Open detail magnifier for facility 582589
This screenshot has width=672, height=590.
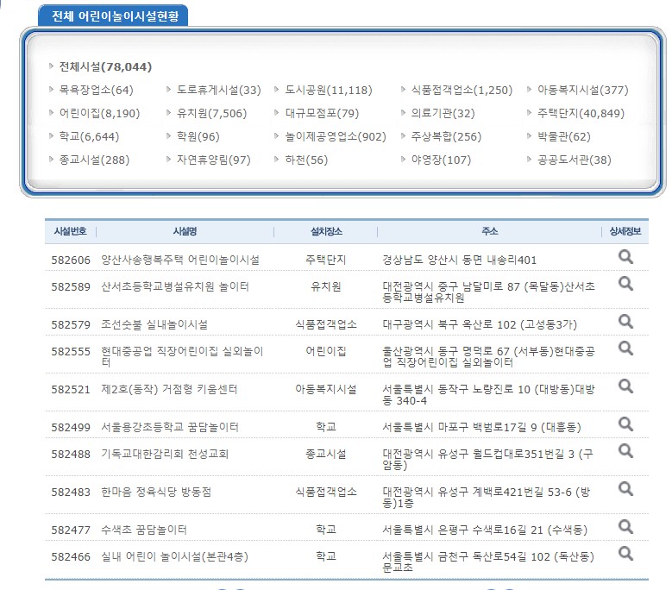[x=625, y=284]
